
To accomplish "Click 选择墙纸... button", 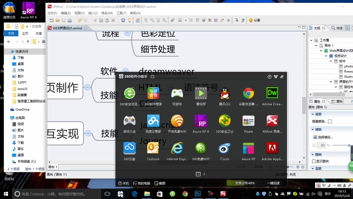I will pyautogui.click(x=323, y=137).
